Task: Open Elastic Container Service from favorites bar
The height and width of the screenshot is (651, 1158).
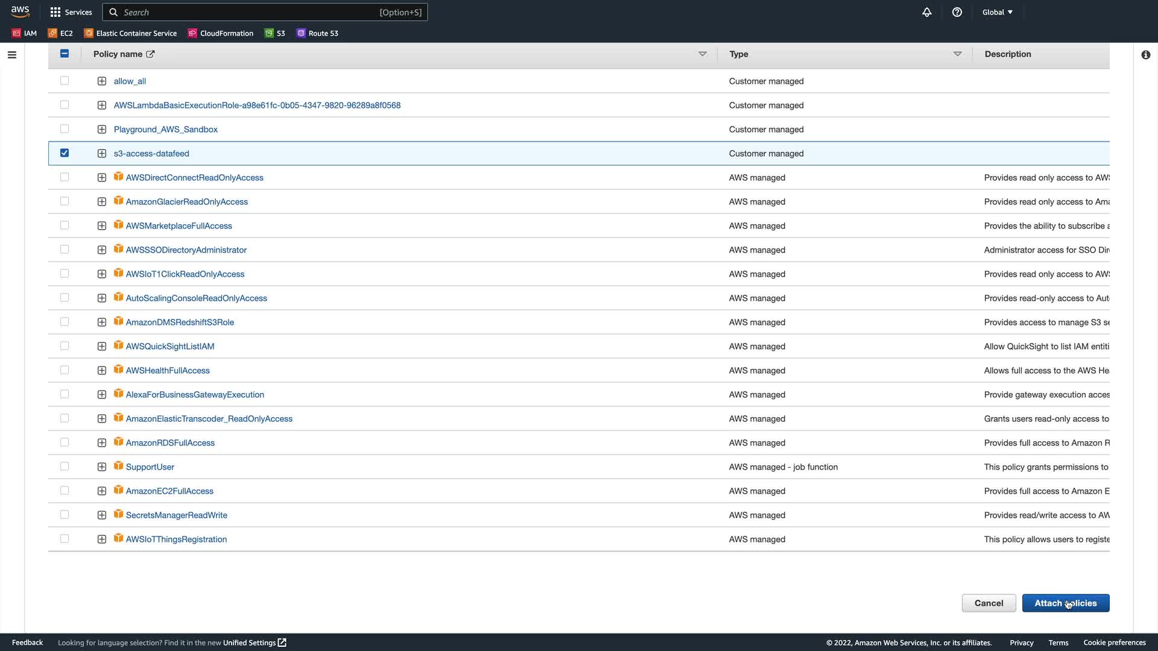Action: coord(130,33)
